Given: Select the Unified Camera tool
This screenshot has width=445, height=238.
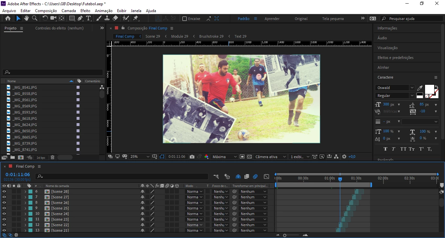Looking at the screenshot, I should (x=53, y=18).
